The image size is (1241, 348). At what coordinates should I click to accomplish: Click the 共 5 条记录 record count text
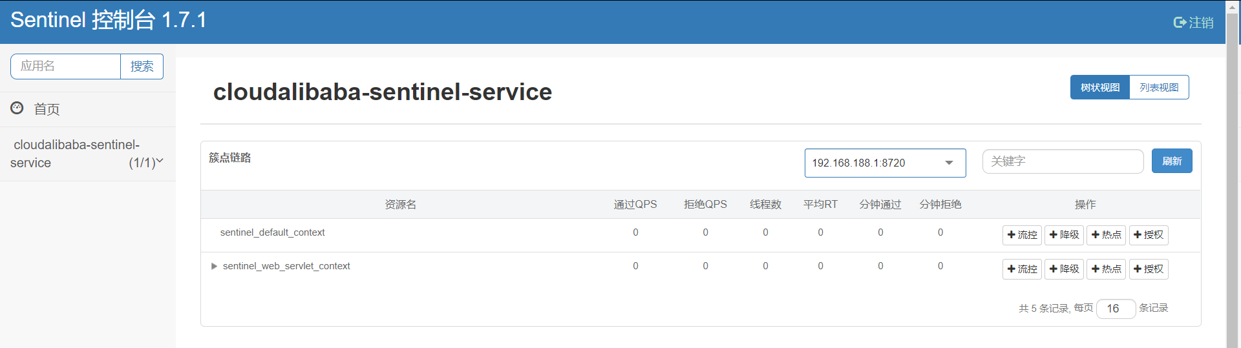[x=1043, y=309]
